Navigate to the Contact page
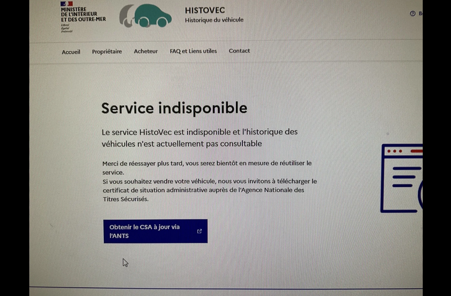451x296 pixels. pos(239,51)
